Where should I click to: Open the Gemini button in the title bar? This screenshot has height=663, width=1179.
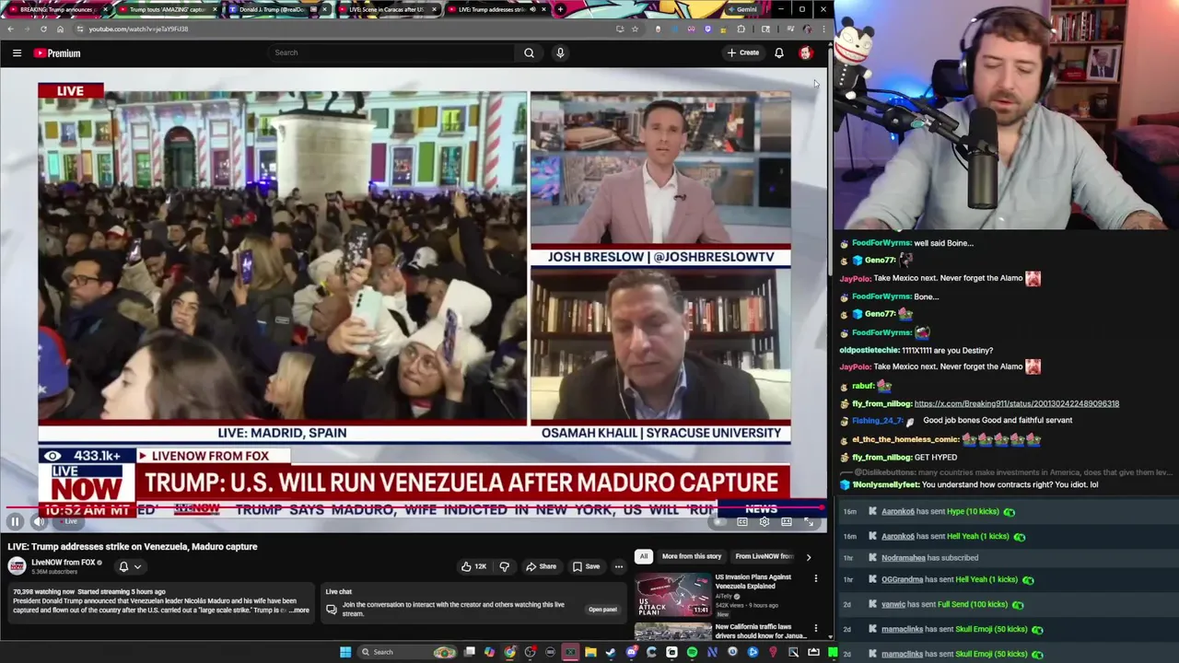click(x=742, y=9)
